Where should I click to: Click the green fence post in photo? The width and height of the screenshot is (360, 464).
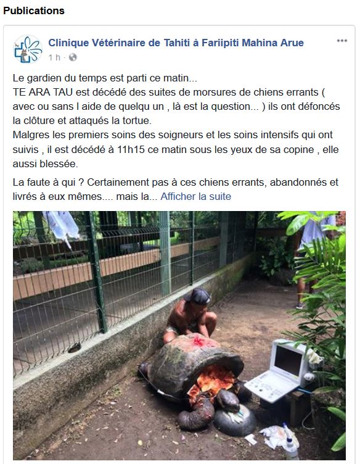[x=96, y=272]
